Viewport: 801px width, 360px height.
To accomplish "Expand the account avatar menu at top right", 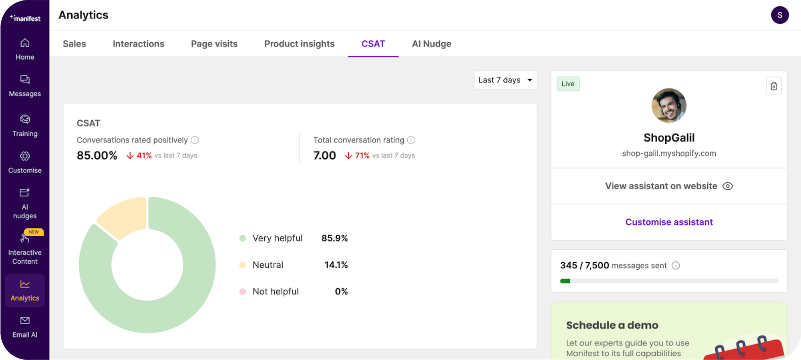I will click(779, 15).
